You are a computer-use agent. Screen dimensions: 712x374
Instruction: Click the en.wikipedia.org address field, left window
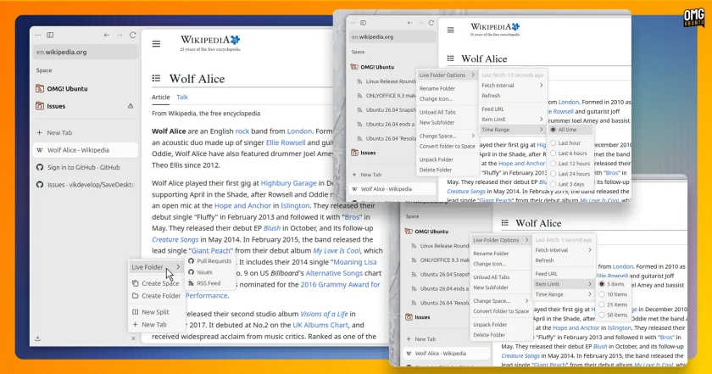coord(86,52)
